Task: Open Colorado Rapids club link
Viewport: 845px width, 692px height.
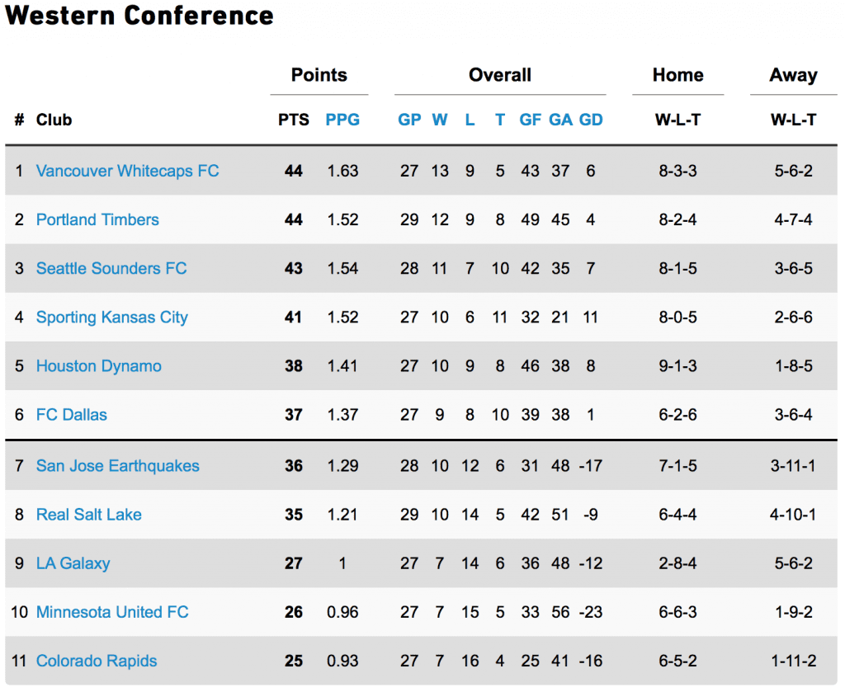Action: click(97, 661)
